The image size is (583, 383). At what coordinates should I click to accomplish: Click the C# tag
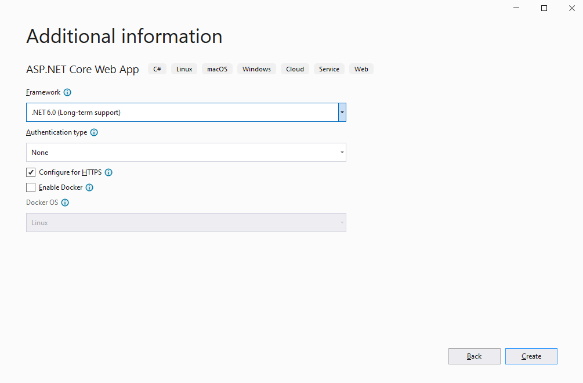[157, 69]
